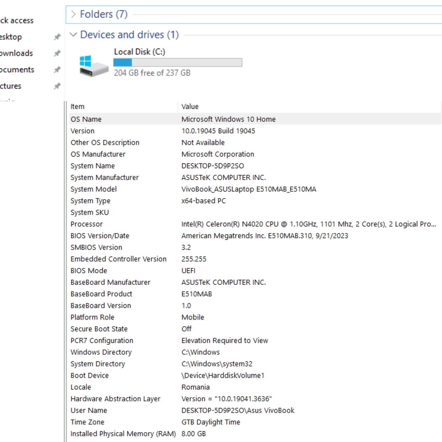Image resolution: width=442 pixels, height=442 pixels.
Task: Select the Boot Device row
Action: [x=255, y=375]
